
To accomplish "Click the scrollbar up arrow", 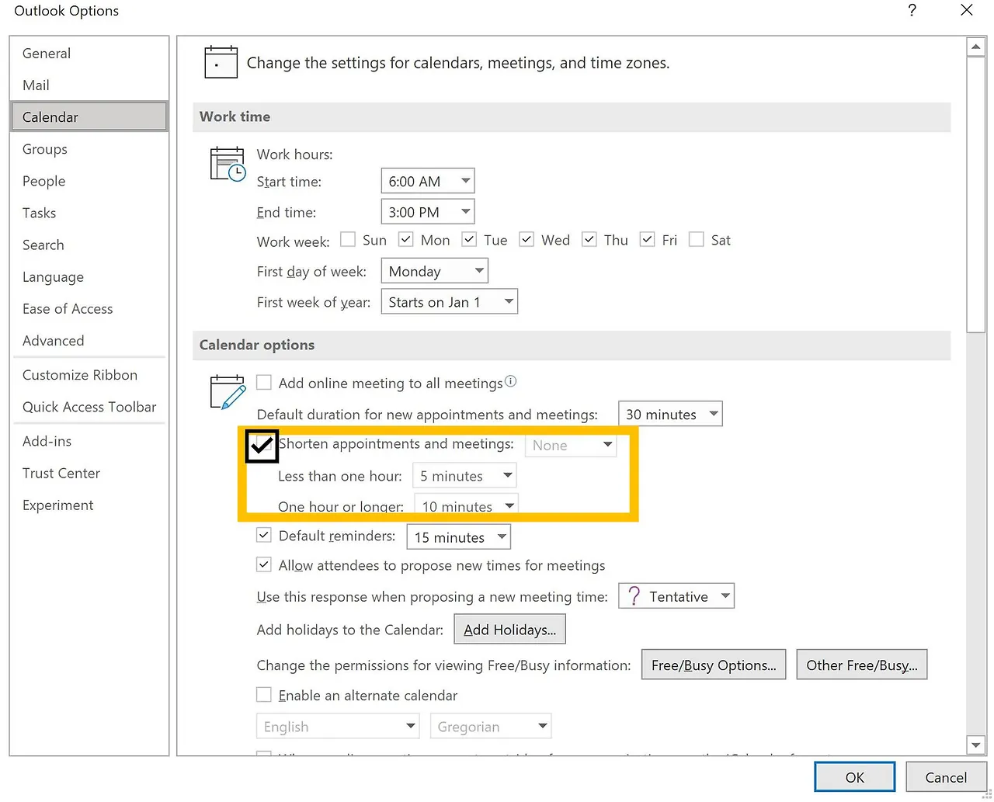I will (x=976, y=47).
